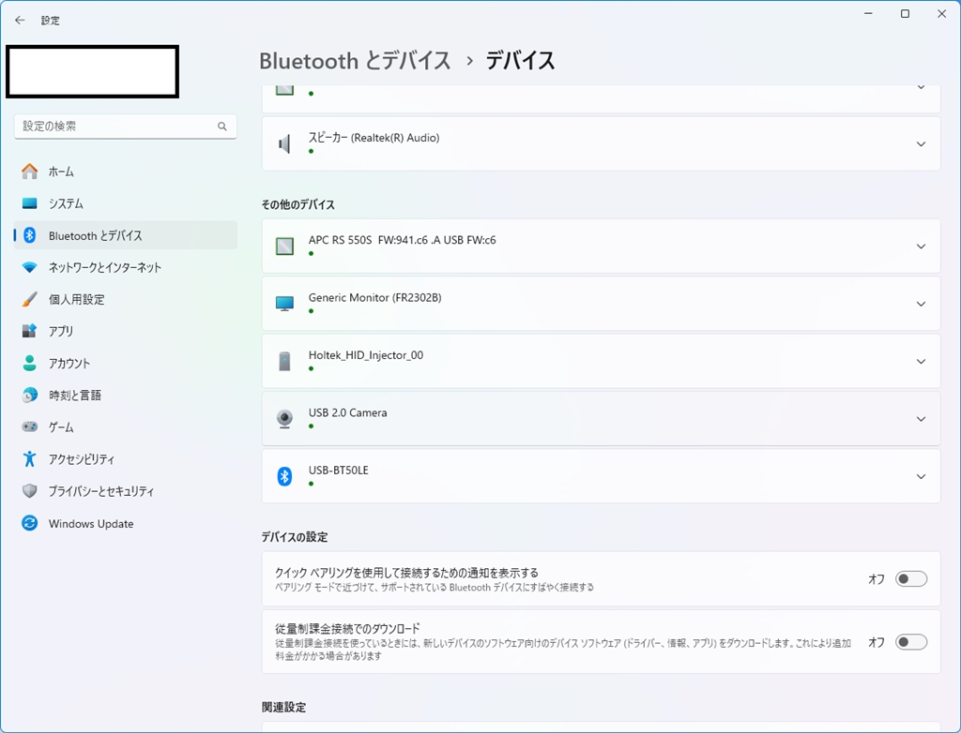The image size is (961, 733).
Task: Open 時刻と言語 settings
Action: coord(125,395)
